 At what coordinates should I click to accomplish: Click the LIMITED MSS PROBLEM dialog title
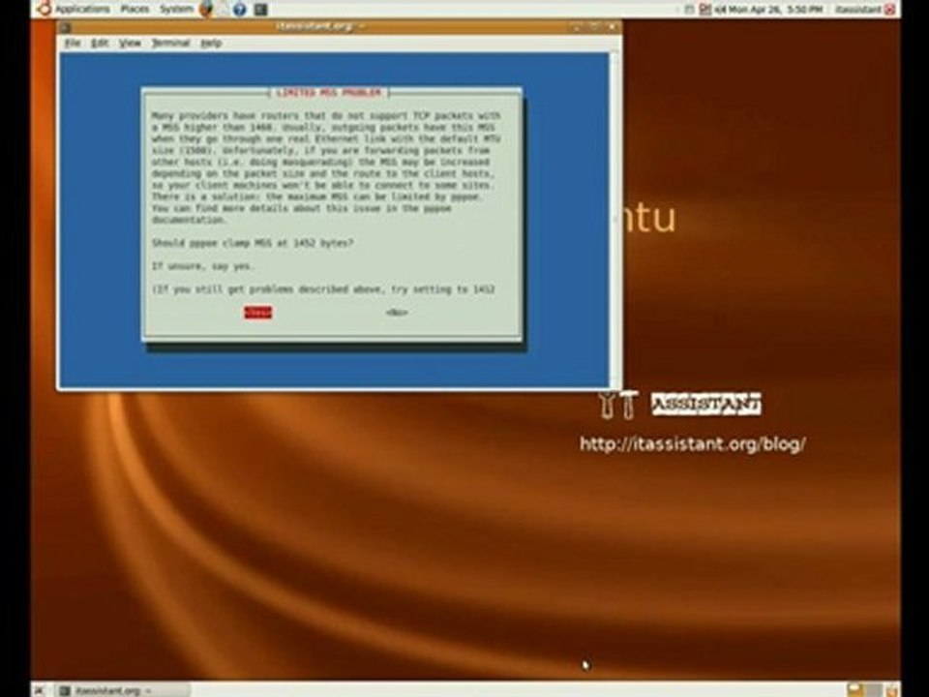point(328,93)
